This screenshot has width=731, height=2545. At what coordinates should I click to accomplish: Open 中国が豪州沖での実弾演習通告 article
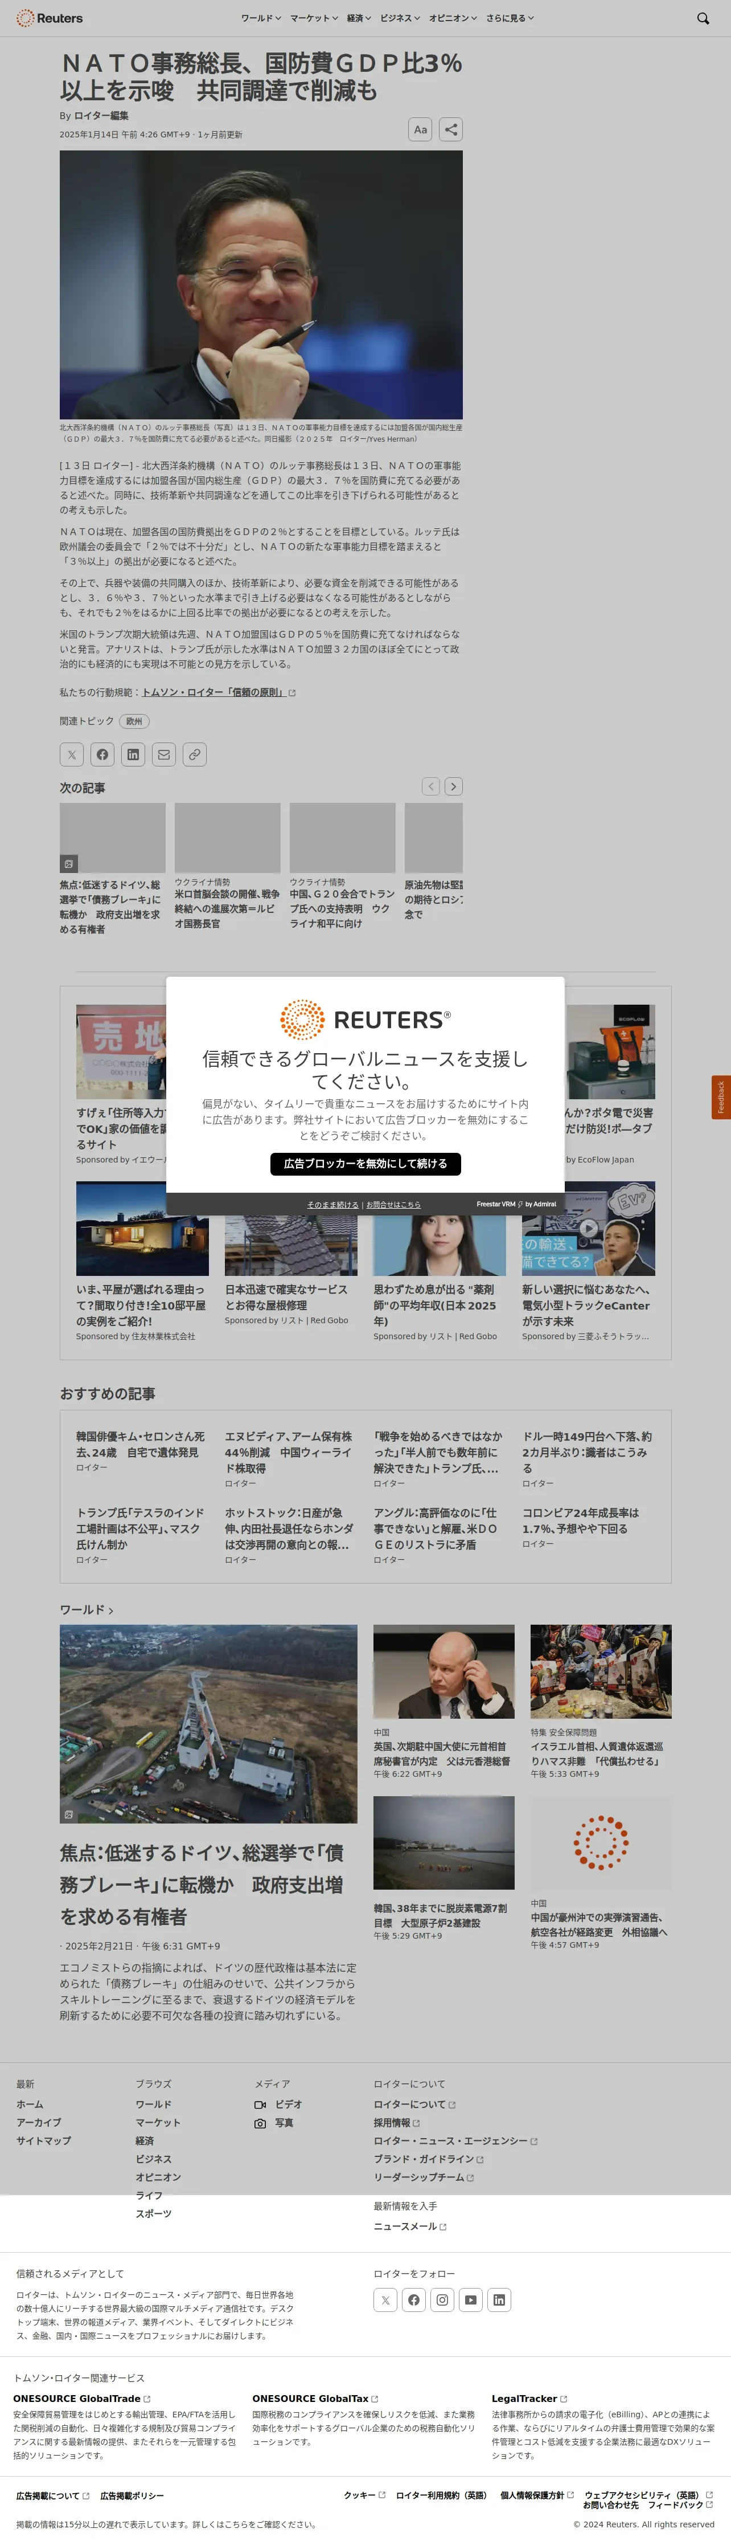click(599, 1924)
